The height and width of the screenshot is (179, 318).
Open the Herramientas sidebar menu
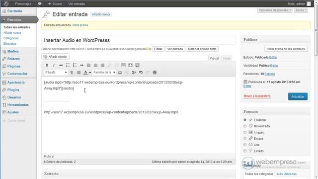click(x=18, y=105)
